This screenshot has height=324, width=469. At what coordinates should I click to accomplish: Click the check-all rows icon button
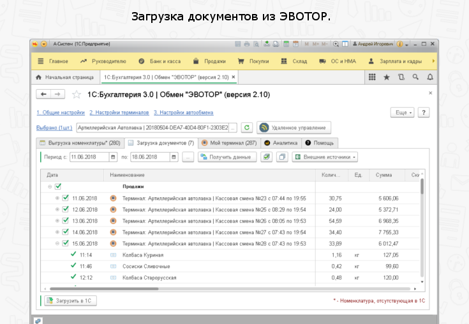(267, 157)
